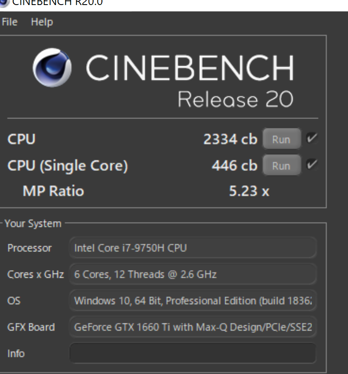Click the Cinebench sphere logo
The height and width of the screenshot is (374, 348).
click(52, 68)
